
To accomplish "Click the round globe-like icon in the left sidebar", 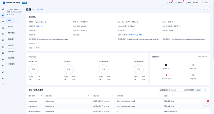I will [3, 59].
